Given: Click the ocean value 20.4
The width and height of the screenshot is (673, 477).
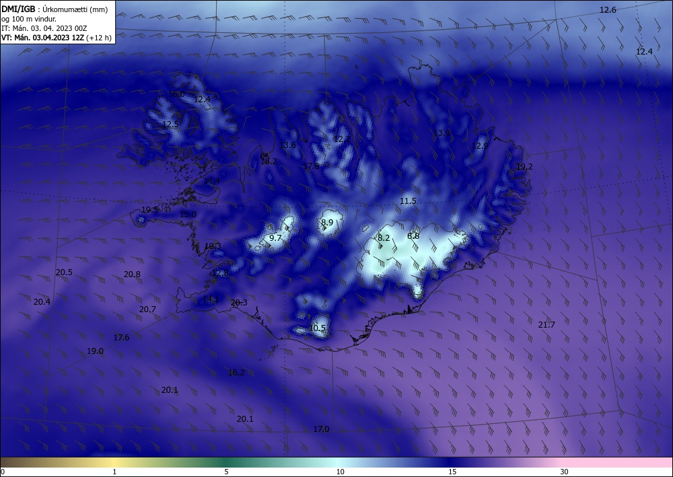Looking at the screenshot, I should [42, 302].
